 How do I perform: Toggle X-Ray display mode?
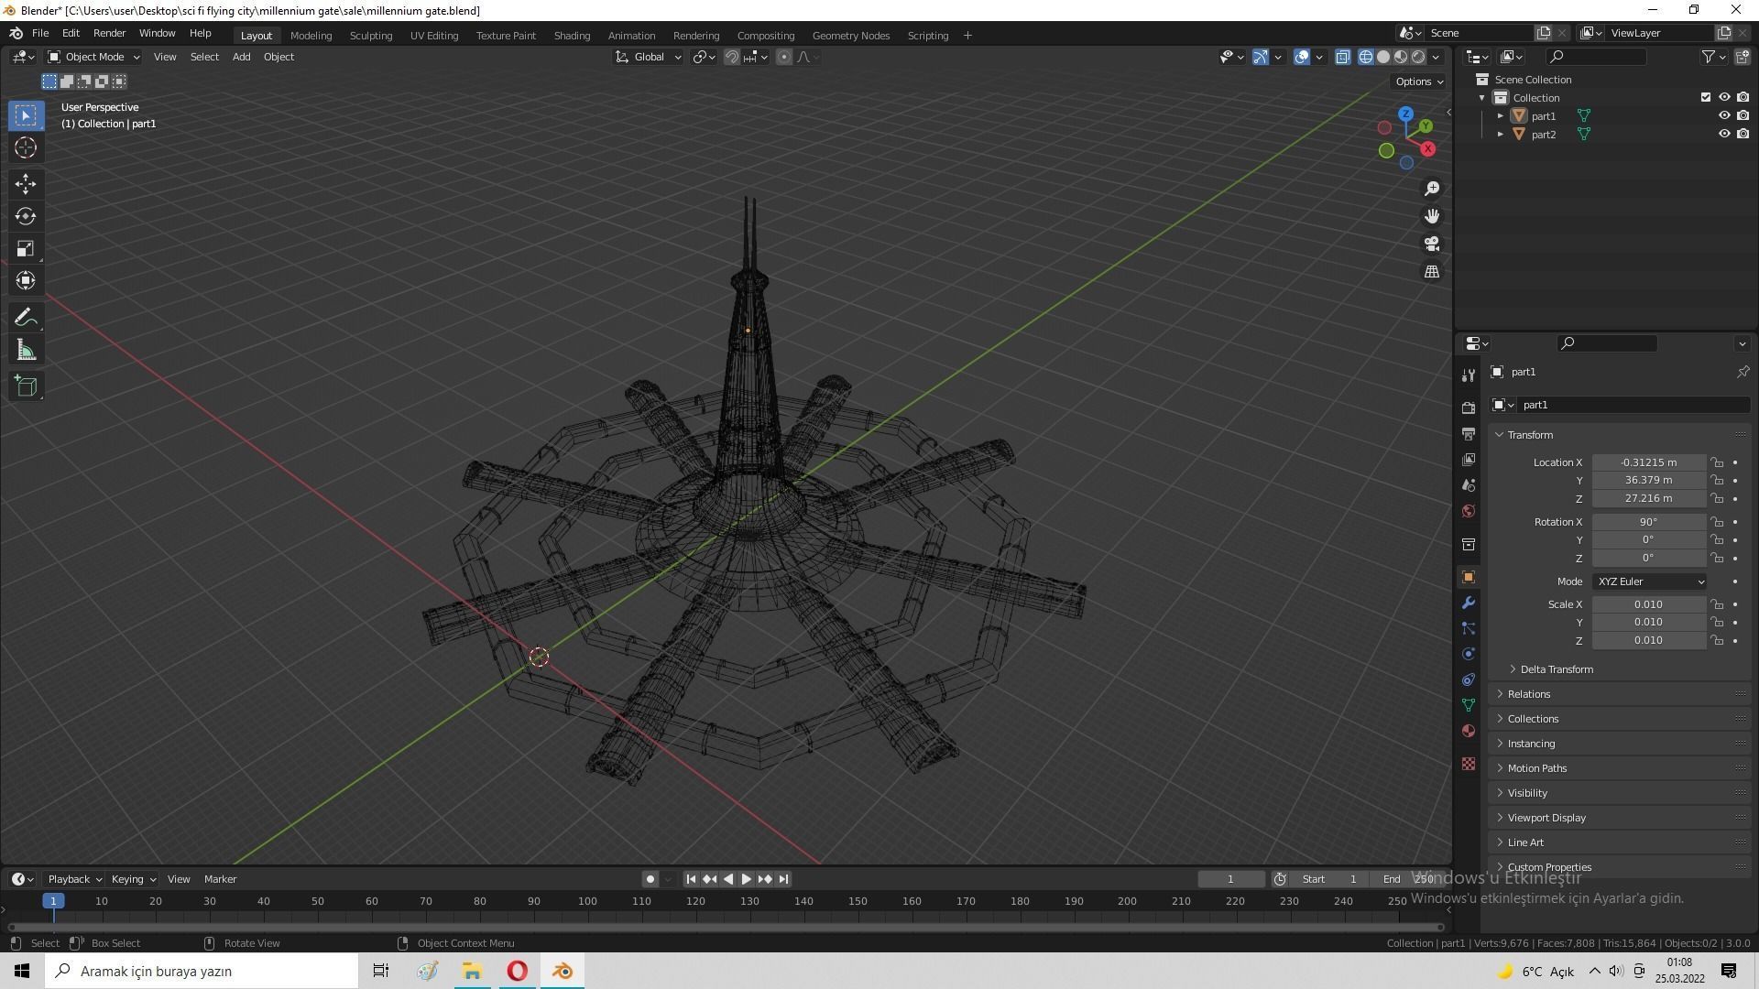click(x=1342, y=57)
